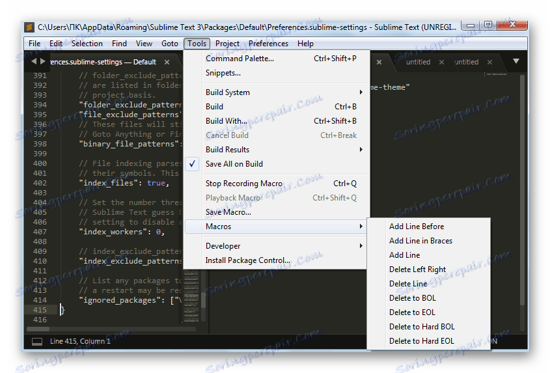Open the Goto menu
This screenshot has width=550, height=373.
click(x=170, y=44)
